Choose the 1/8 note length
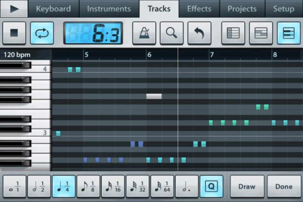 pos(88,187)
